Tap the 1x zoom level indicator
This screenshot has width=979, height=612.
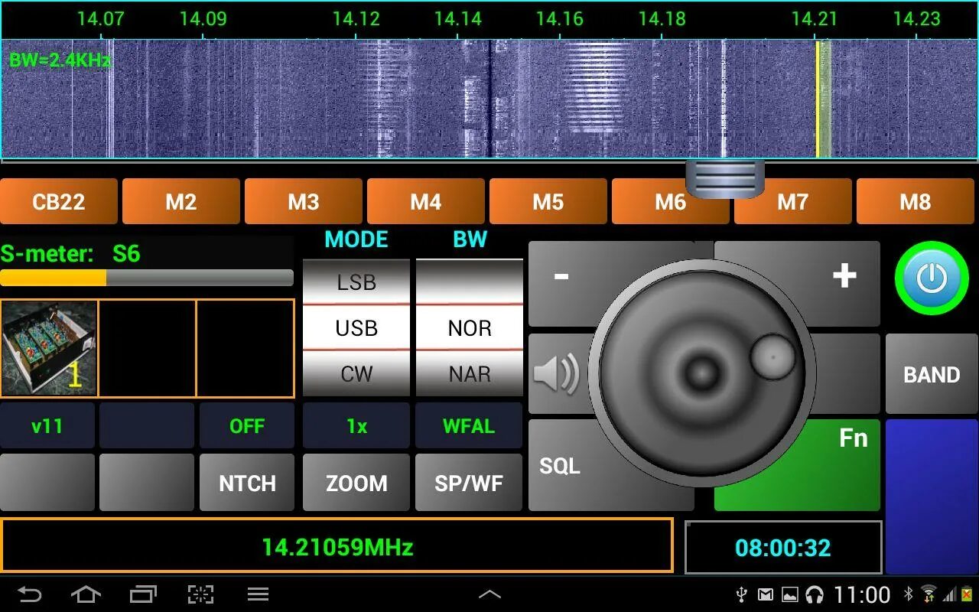coord(356,426)
